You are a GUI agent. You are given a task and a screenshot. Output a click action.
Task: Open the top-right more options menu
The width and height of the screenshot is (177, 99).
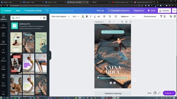(x=174, y=10)
